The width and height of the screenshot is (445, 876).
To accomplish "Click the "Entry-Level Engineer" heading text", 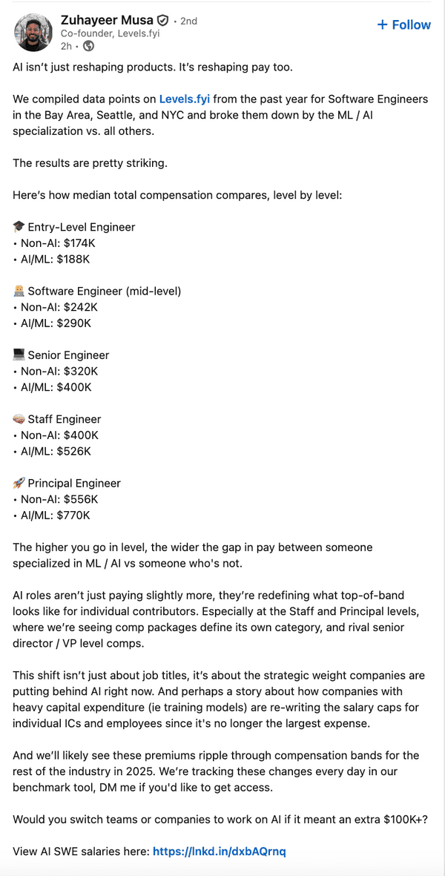I will 82,227.
